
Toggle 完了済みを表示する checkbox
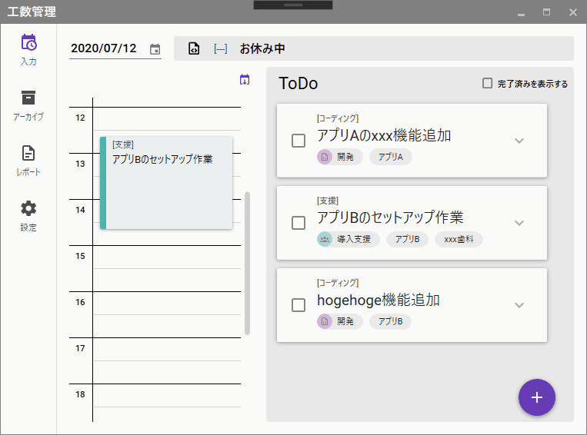[x=487, y=83]
